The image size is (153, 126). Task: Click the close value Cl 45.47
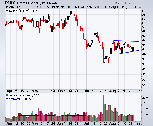tap(87, 7)
